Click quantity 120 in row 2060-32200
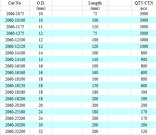 pyautogui.click(x=144, y=132)
